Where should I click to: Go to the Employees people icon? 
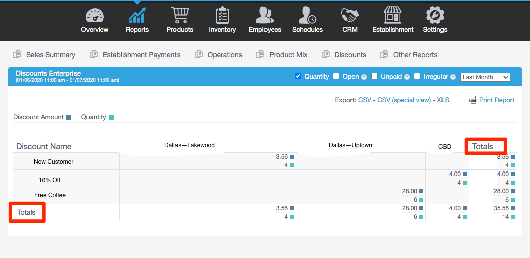pyautogui.click(x=265, y=15)
